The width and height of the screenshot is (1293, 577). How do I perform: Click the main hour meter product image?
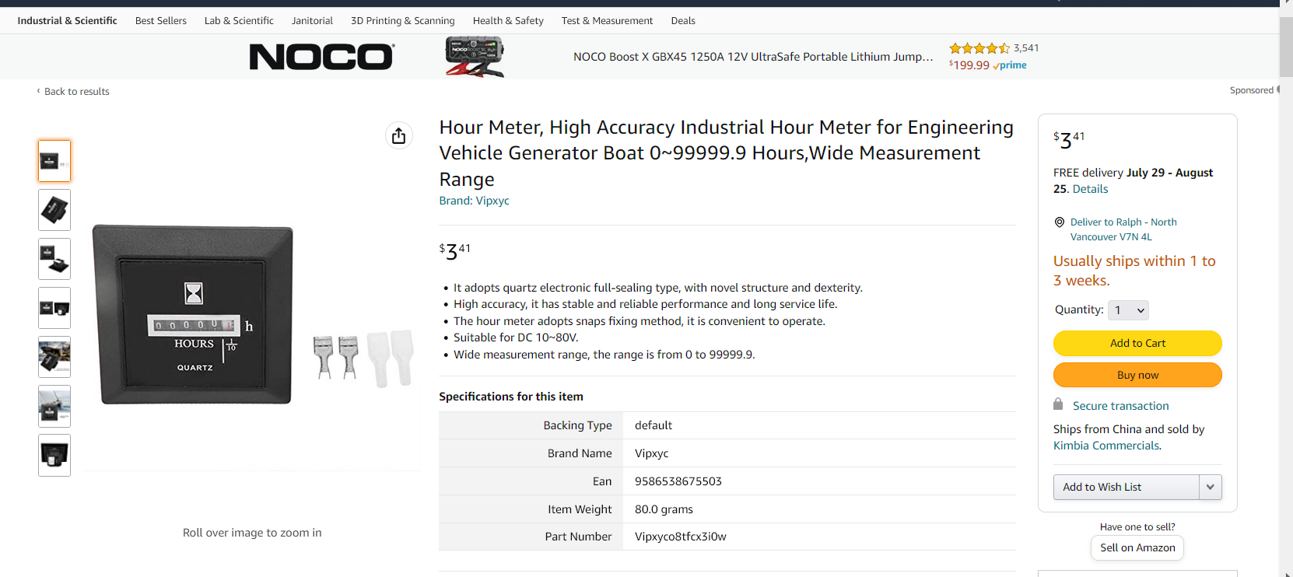[194, 315]
